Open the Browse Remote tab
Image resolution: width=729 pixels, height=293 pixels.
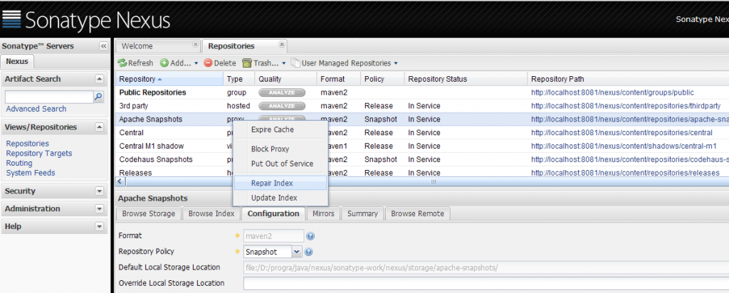[x=417, y=213]
